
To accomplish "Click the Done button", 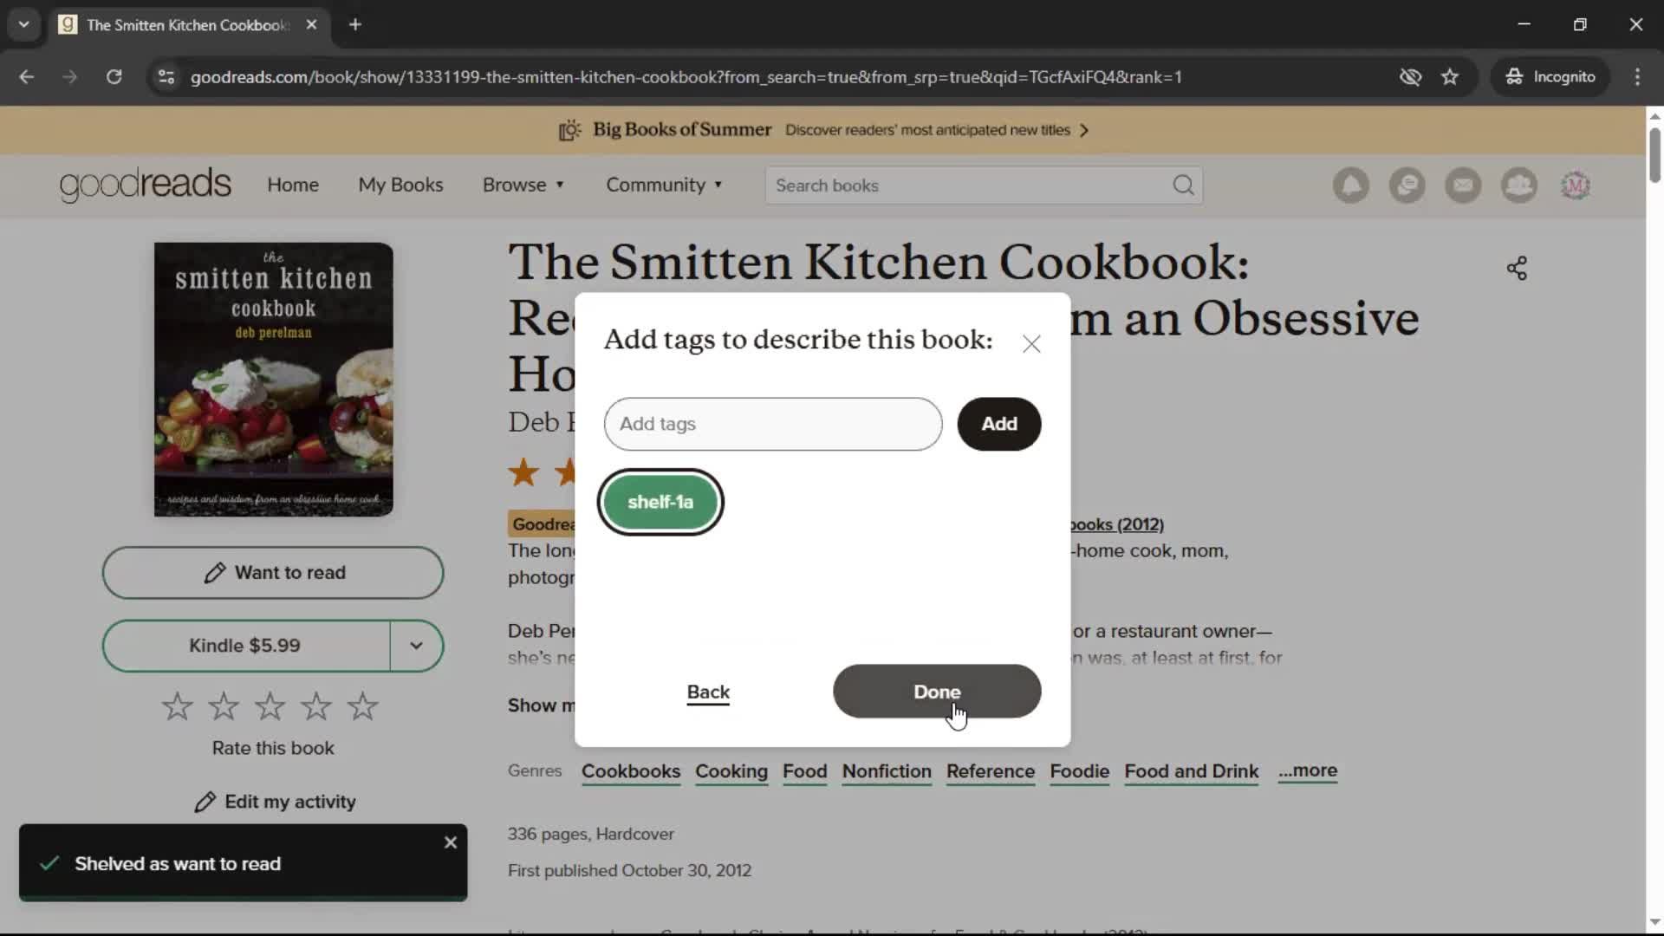I will [x=937, y=692].
